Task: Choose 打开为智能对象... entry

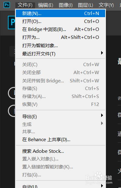Action: coord(60,46)
